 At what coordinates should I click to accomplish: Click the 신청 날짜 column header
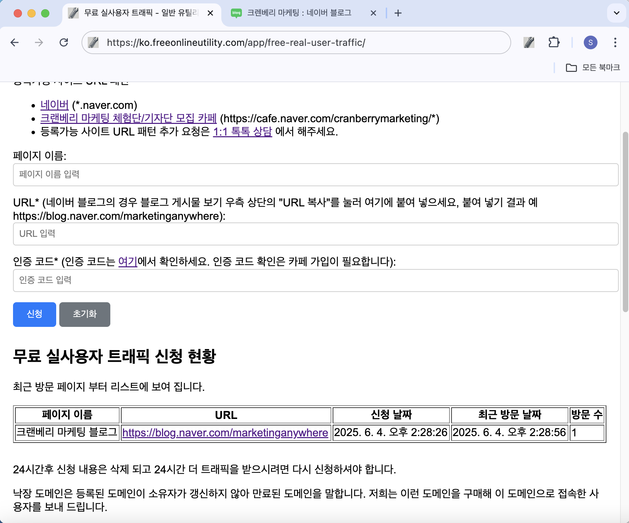point(391,415)
